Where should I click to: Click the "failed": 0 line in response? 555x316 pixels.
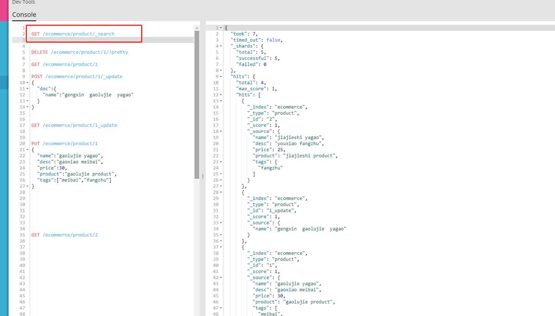pos(251,64)
